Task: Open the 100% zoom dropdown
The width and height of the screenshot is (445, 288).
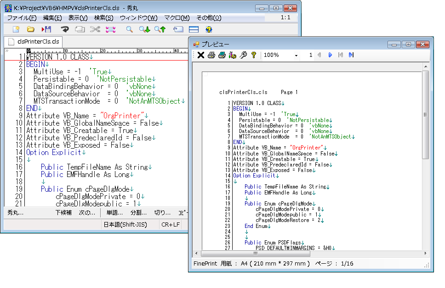Action: [296, 55]
